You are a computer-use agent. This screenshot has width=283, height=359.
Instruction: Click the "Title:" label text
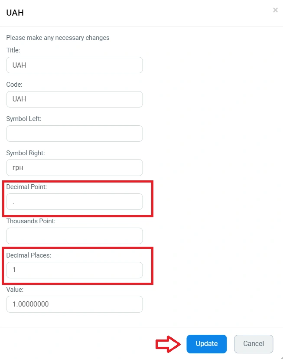13,50
